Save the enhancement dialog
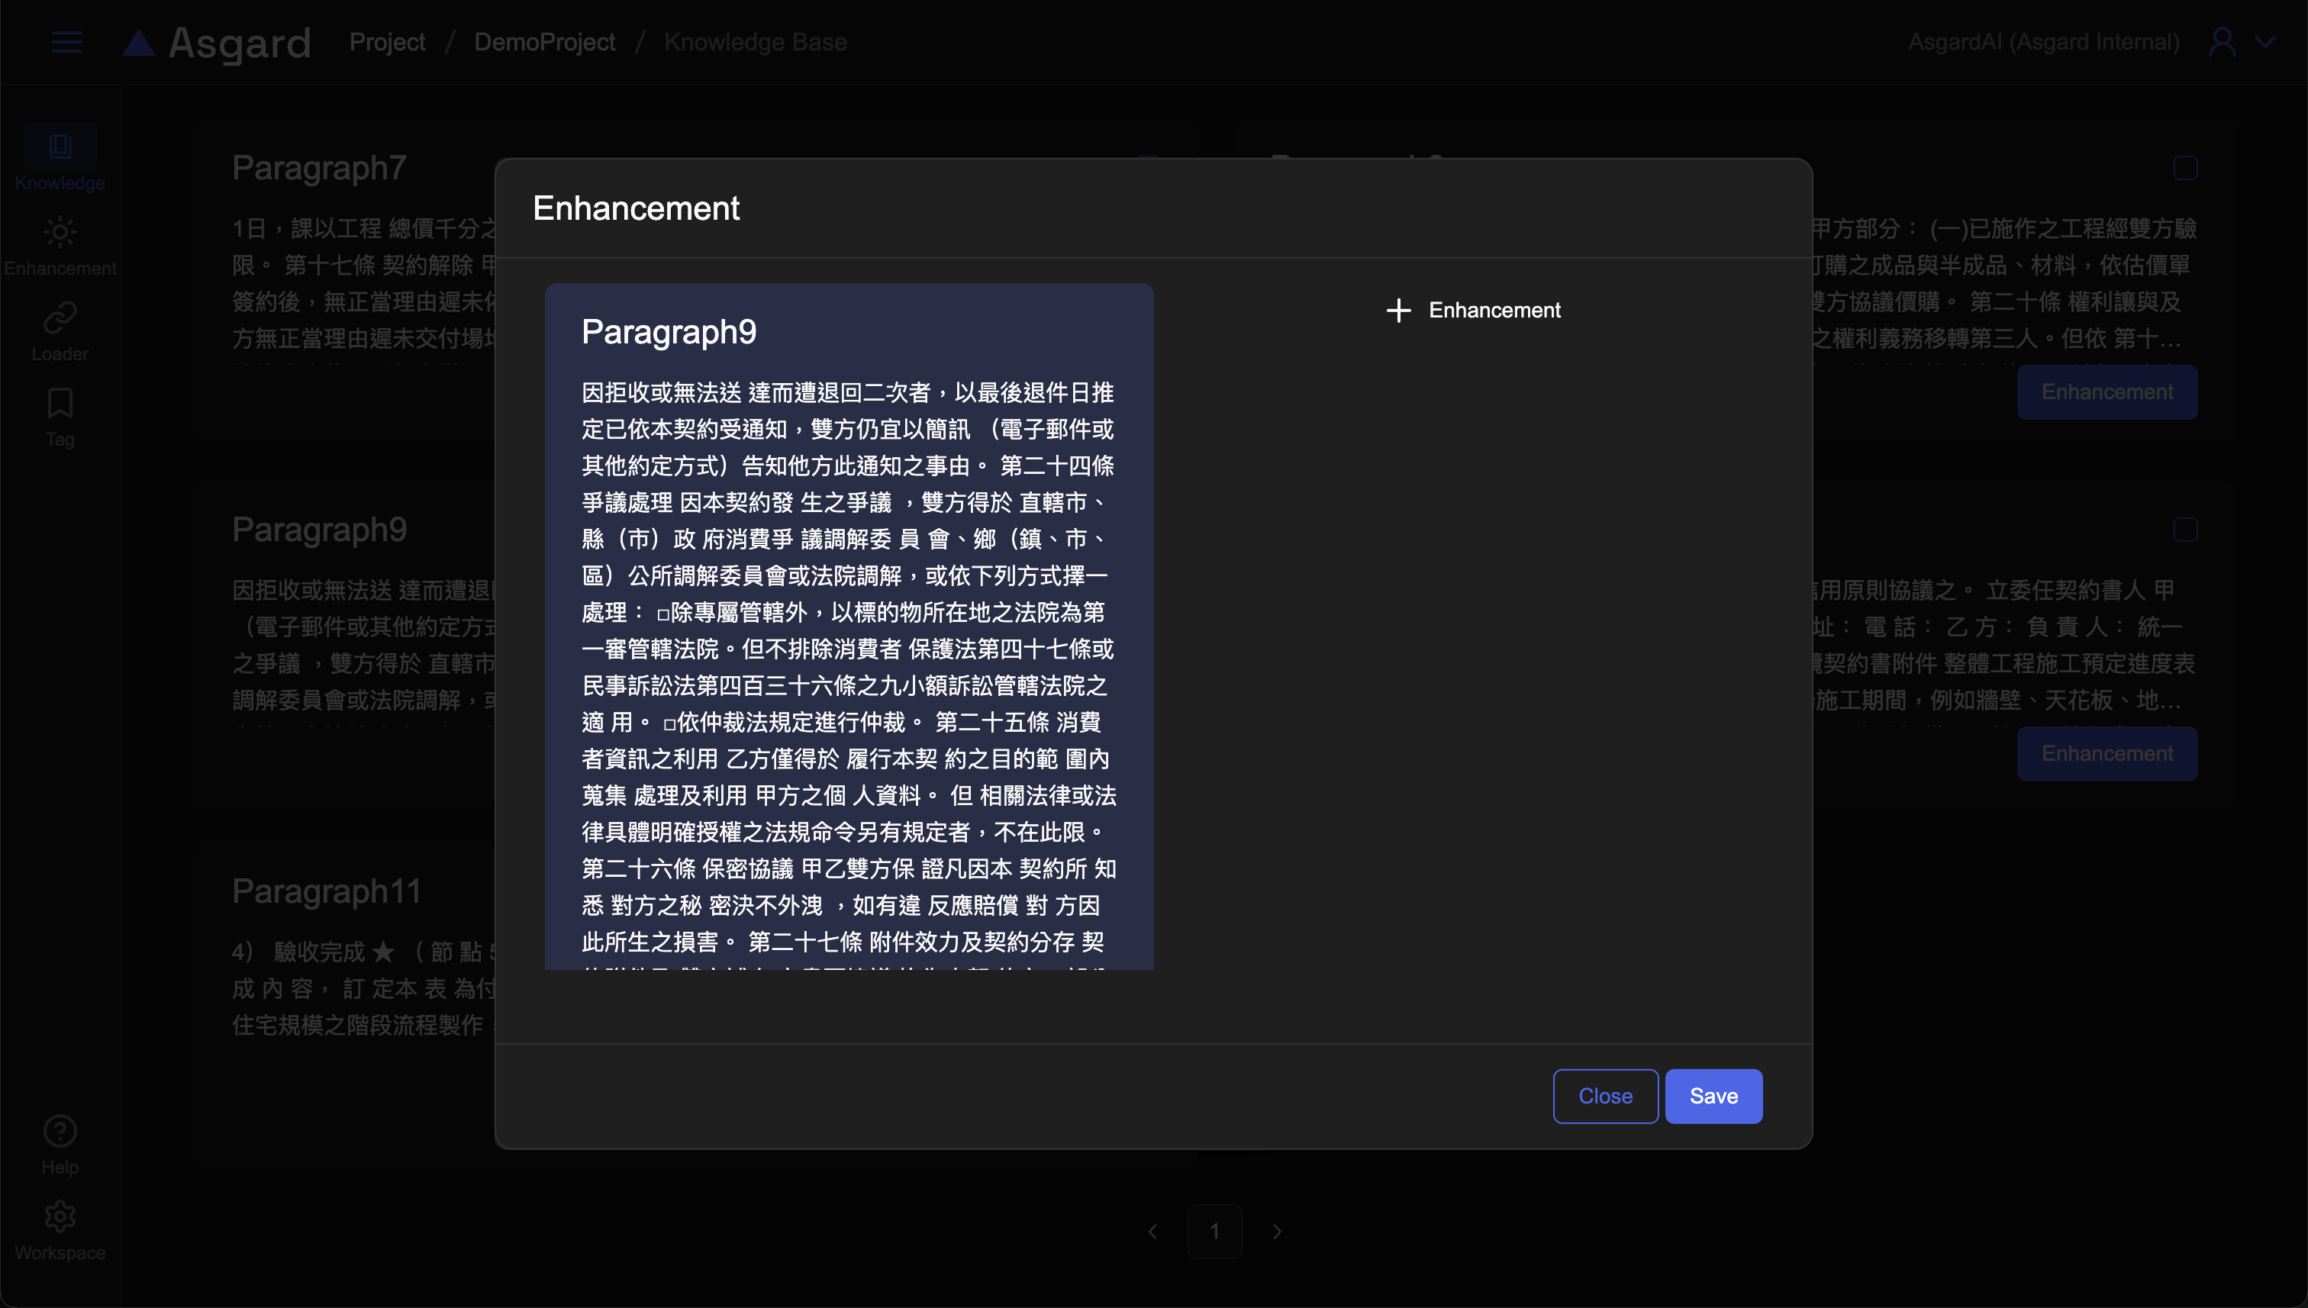The image size is (2308, 1308). [x=1713, y=1096]
